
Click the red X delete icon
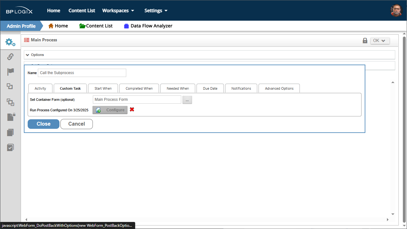(132, 109)
